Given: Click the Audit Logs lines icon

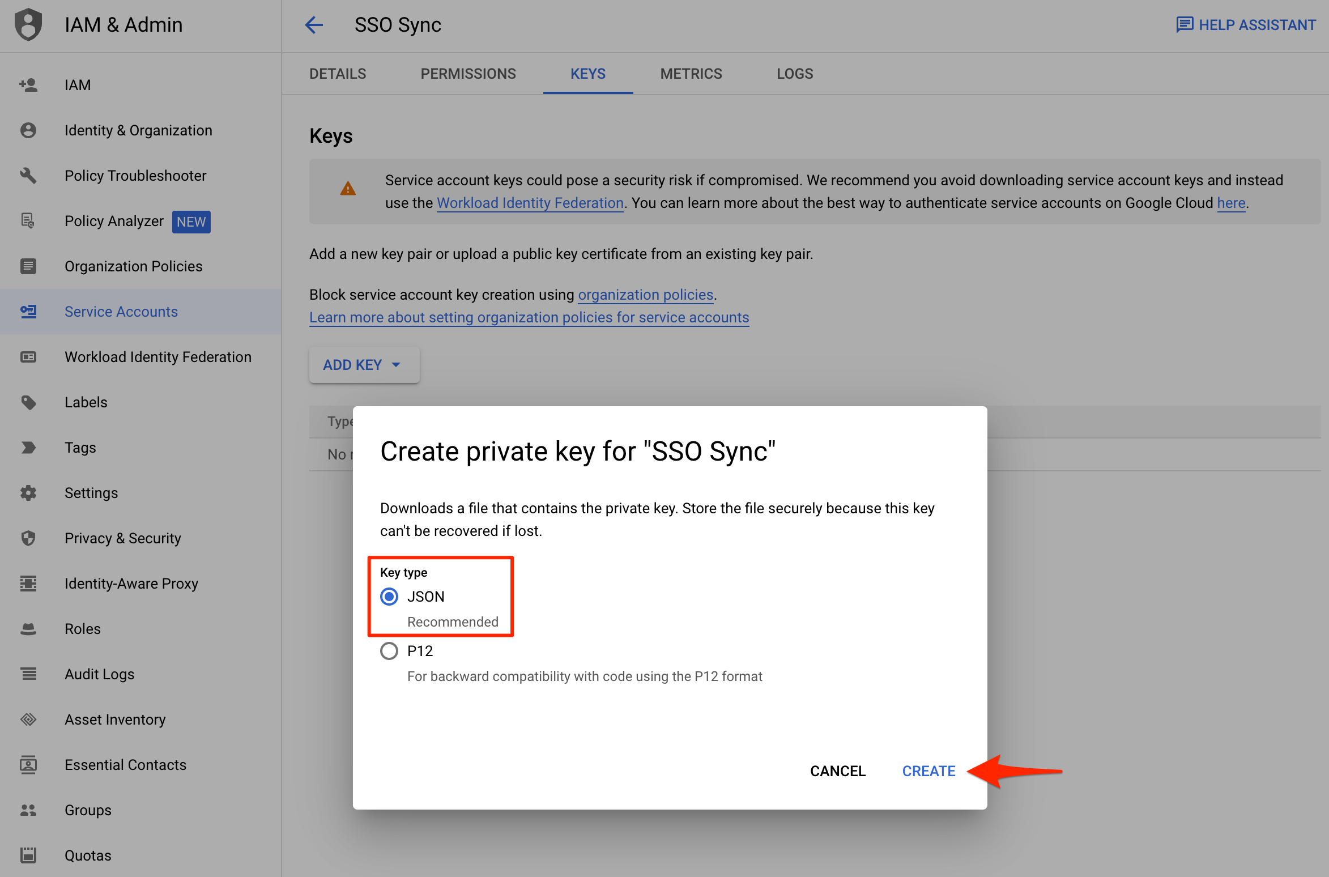Looking at the screenshot, I should [x=28, y=674].
